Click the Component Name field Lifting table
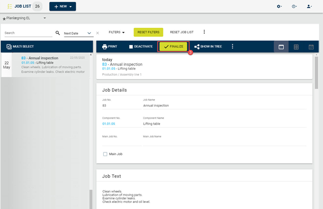323x209 pixels. 225,124
